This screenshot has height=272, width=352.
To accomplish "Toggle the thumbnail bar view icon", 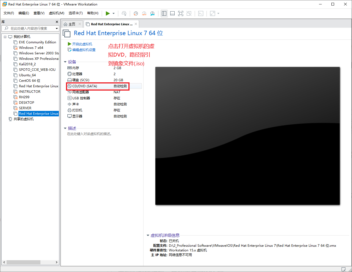I will click(x=172, y=13).
